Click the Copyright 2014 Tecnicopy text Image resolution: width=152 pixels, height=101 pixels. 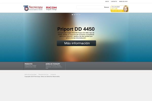[x=42, y=77]
